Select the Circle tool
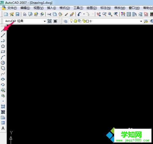This screenshot has height=144, width=153. [x=3, y=63]
